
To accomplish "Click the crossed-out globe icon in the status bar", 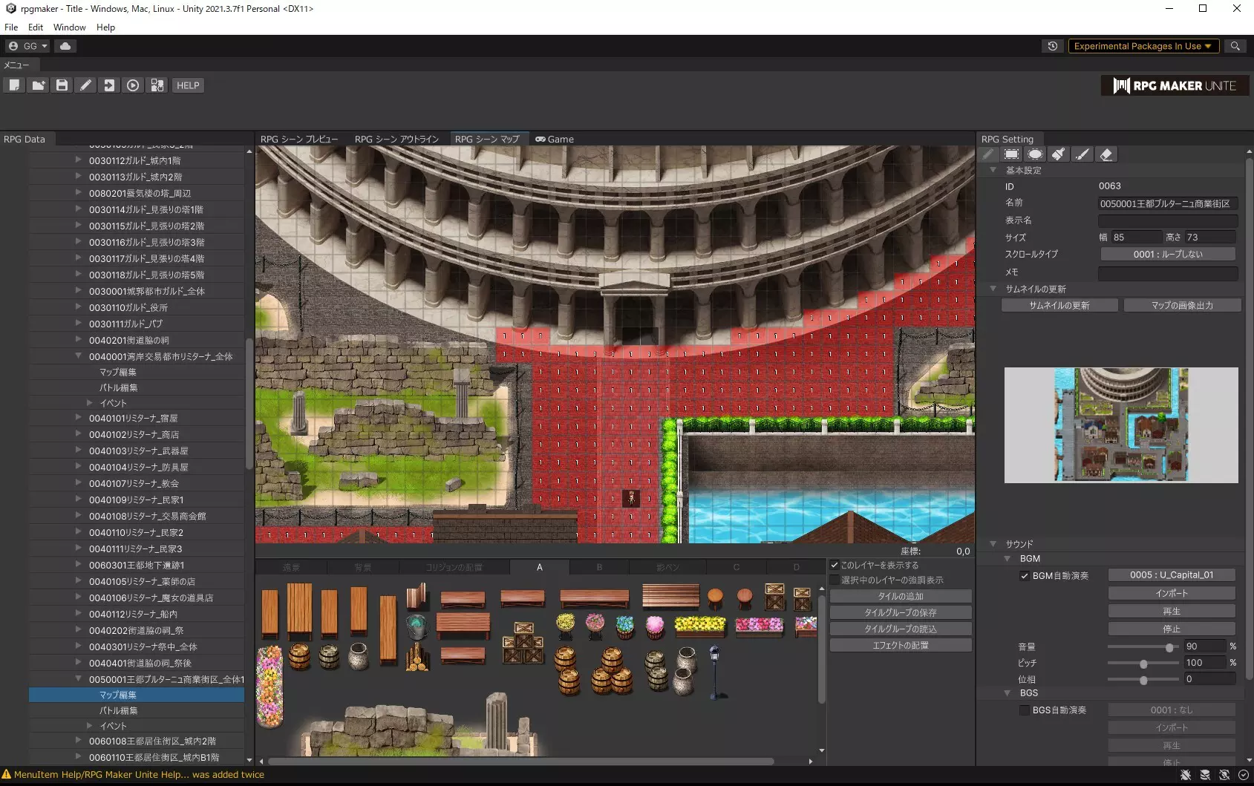I will coord(1224,775).
